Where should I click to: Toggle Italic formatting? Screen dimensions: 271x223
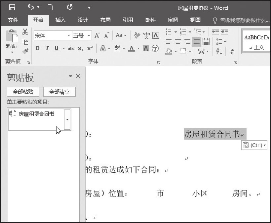point(47,49)
